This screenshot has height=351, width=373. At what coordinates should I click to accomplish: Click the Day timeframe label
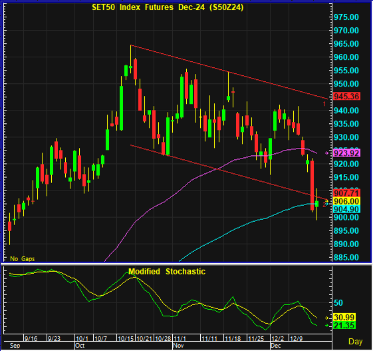(x=356, y=342)
